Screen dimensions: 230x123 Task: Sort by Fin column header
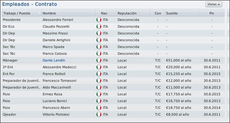tap(212, 13)
